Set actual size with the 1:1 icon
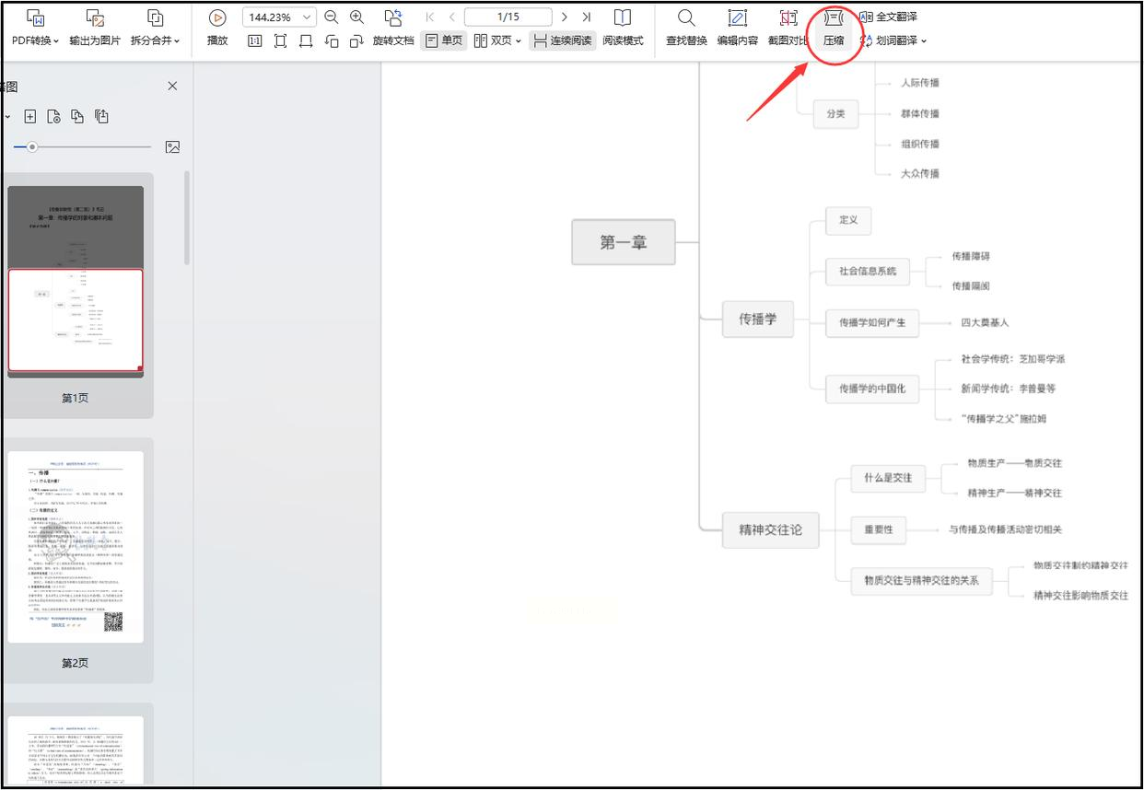This screenshot has height=790, width=1144. [255, 41]
